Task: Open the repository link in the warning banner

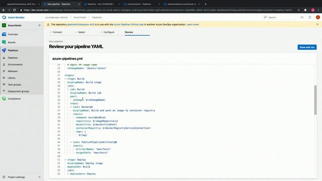Action: (80, 25)
